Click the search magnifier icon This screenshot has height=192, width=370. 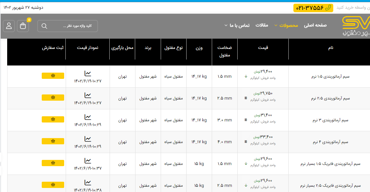click(44, 26)
